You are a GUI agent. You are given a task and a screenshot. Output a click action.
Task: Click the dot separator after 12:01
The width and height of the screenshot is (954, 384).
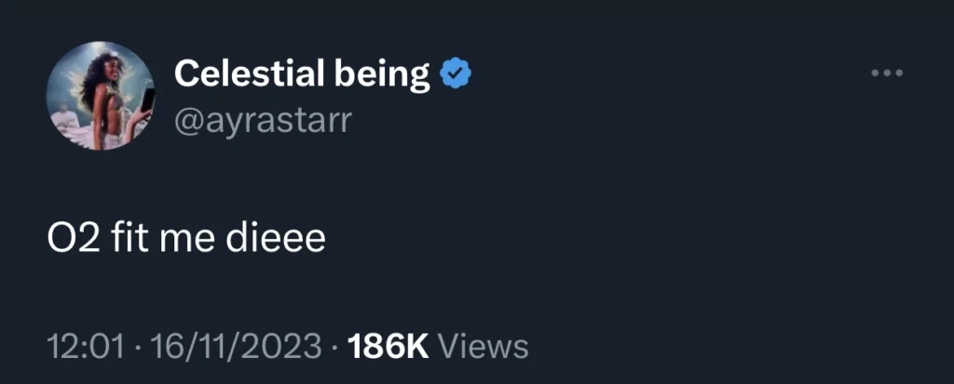[136, 348]
